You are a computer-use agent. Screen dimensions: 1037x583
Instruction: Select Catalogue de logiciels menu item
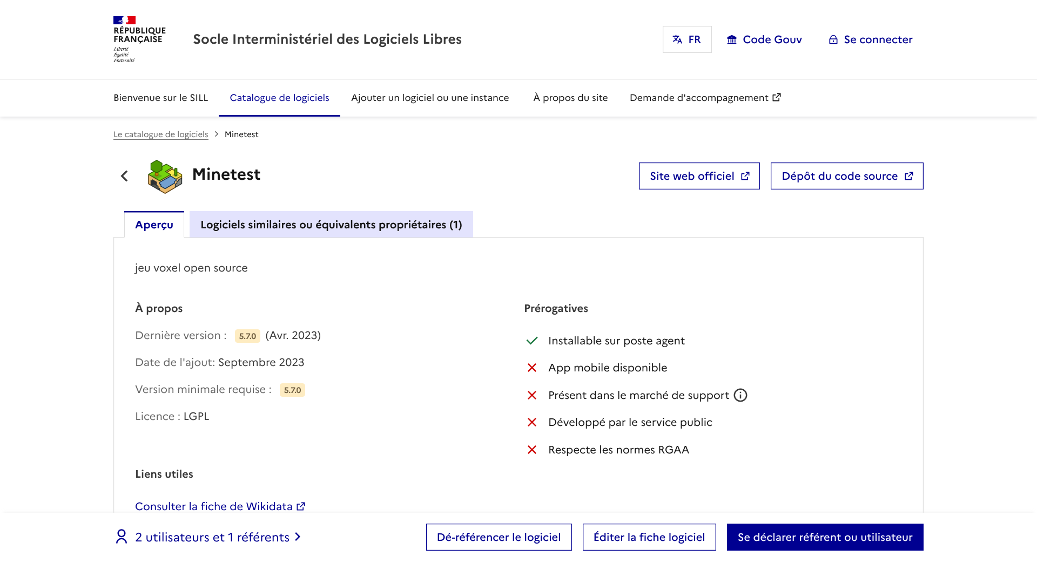coord(279,98)
